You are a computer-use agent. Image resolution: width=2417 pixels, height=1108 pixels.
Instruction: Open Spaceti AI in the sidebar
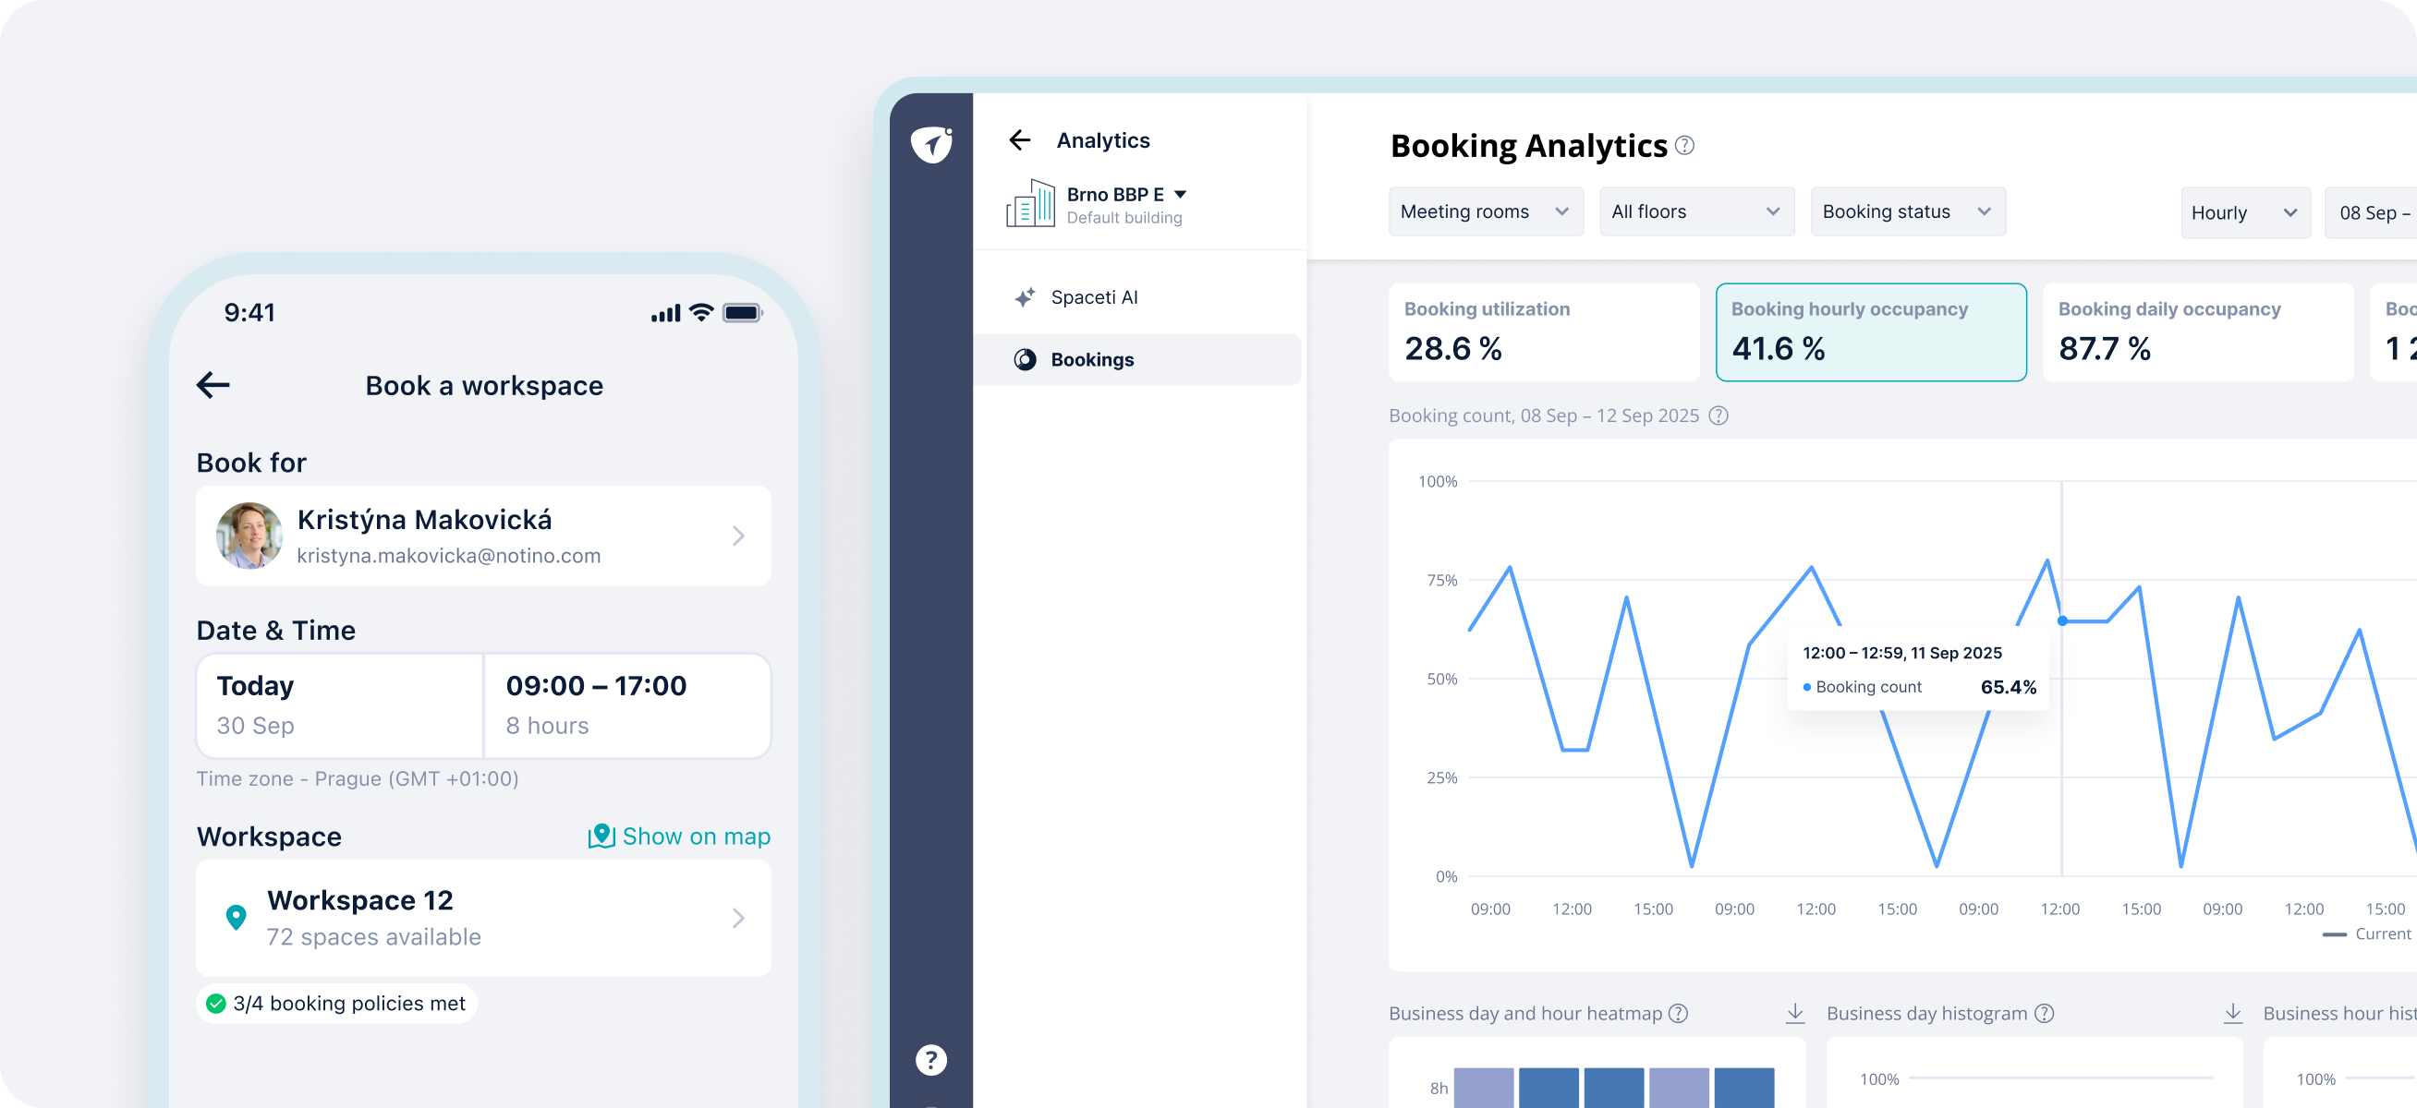click(x=1094, y=297)
